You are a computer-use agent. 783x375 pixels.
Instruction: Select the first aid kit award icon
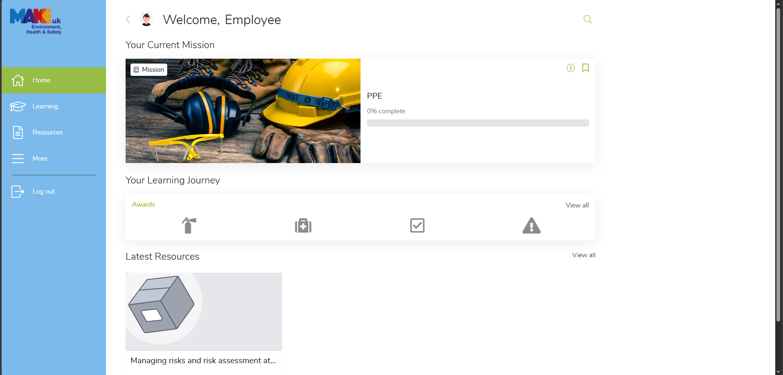pos(303,225)
